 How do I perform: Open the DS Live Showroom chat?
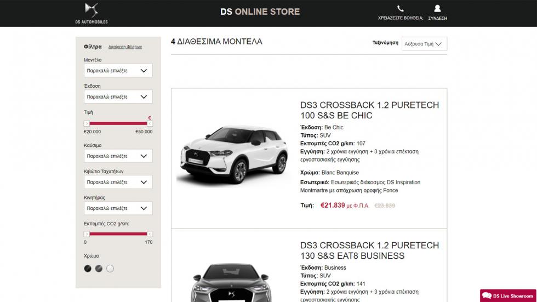[509, 296]
